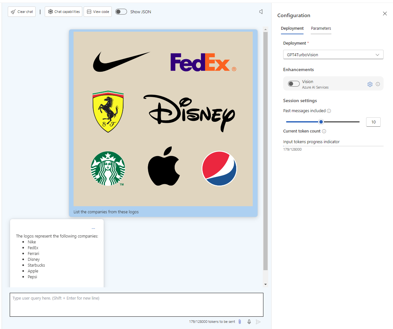Click the View code button
The image size is (393, 329).
click(98, 12)
